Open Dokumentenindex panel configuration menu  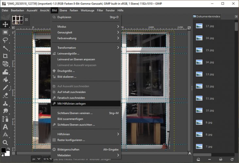(236, 16)
